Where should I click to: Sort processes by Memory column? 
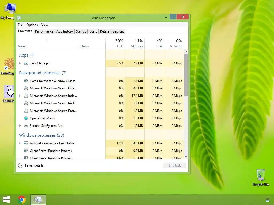(135, 44)
